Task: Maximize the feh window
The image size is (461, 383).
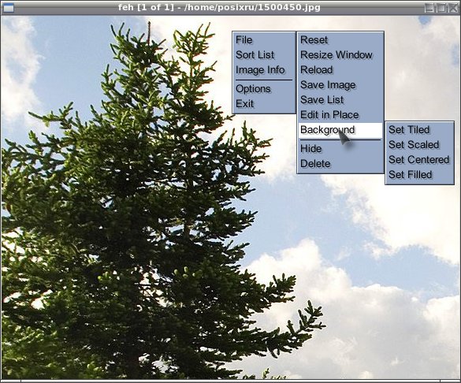Action: (441, 8)
